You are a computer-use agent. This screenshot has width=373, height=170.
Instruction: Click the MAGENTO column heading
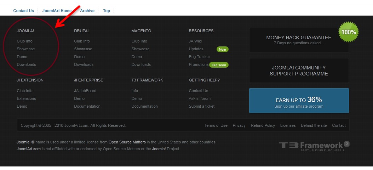tap(141, 31)
